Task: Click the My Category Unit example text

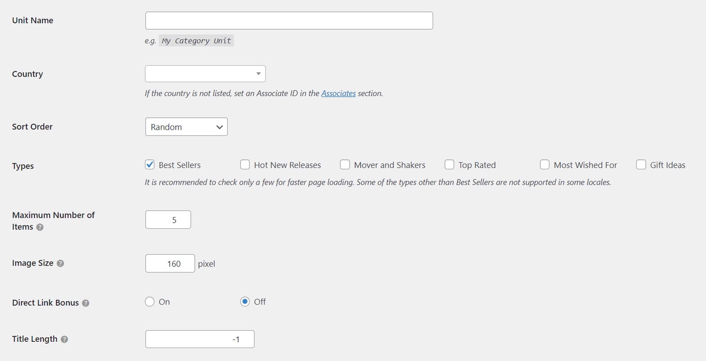Action: 196,40
